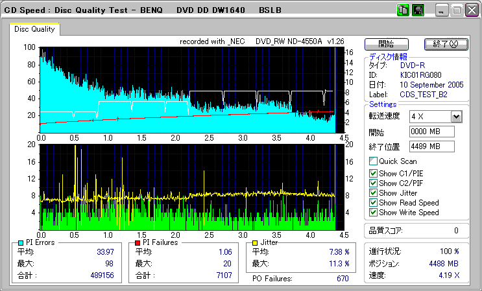The image size is (482, 291).
Task: Turn off Show Read Speed
Action: pyautogui.click(x=373, y=202)
